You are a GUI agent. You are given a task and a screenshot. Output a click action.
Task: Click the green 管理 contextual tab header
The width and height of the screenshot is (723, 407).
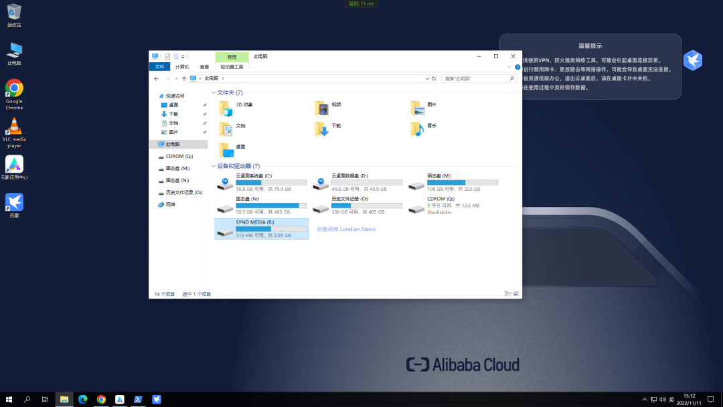tap(232, 57)
